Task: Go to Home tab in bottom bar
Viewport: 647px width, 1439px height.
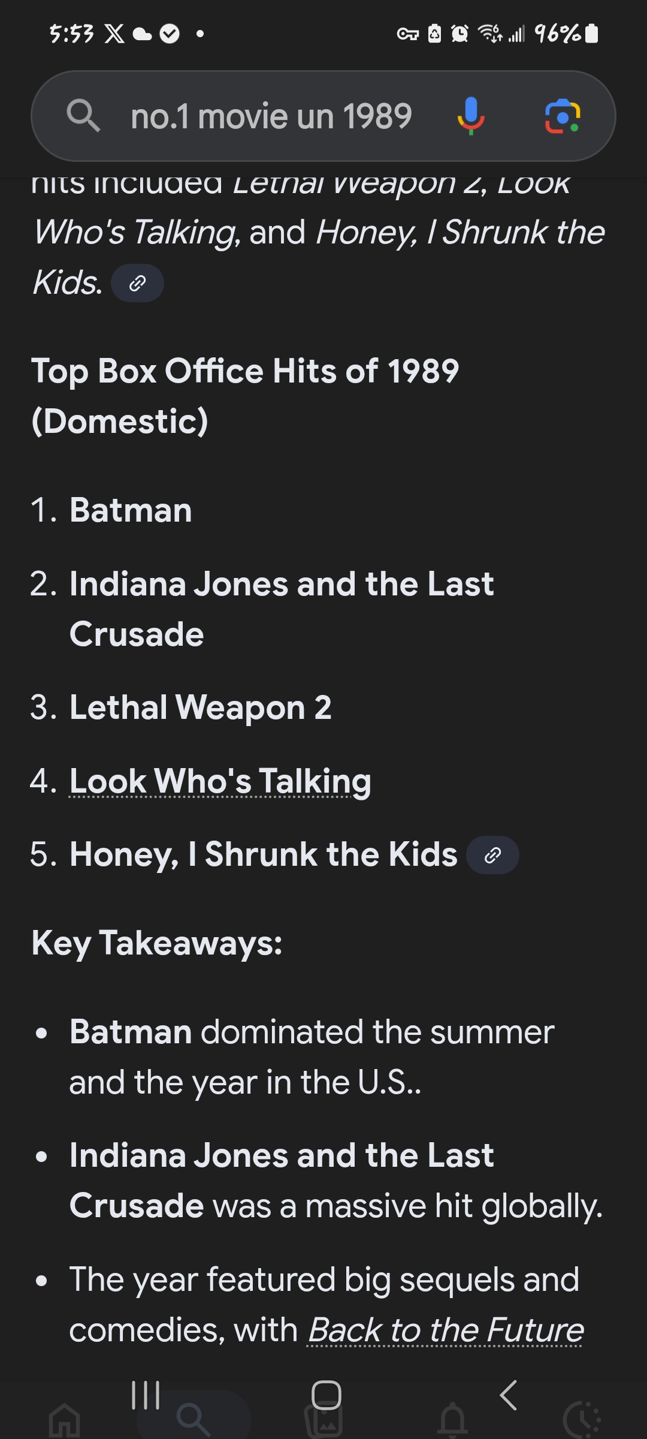Action: [x=65, y=1421]
